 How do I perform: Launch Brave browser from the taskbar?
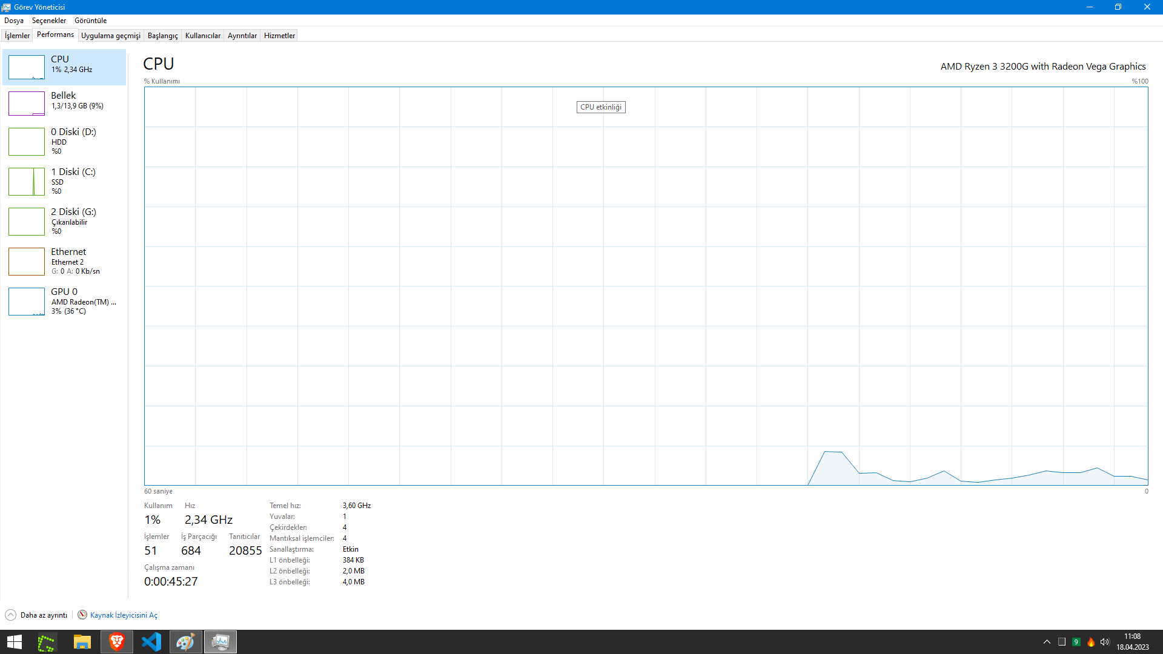point(116,642)
